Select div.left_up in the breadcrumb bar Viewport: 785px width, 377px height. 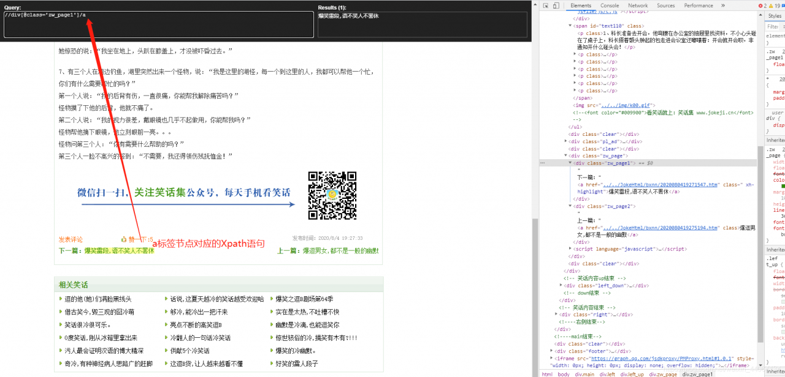[x=632, y=373]
